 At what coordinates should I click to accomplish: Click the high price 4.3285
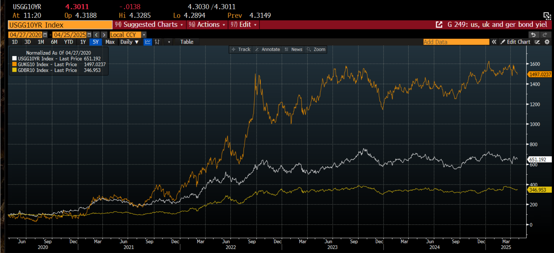point(140,16)
